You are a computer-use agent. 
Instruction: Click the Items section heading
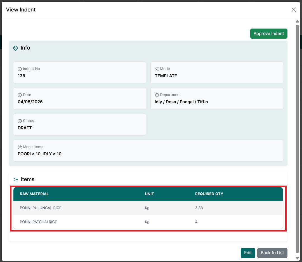27,179
